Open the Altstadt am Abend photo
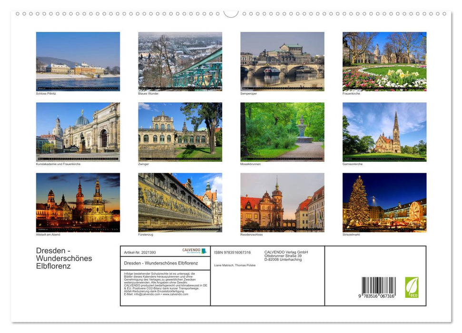 click(78, 202)
